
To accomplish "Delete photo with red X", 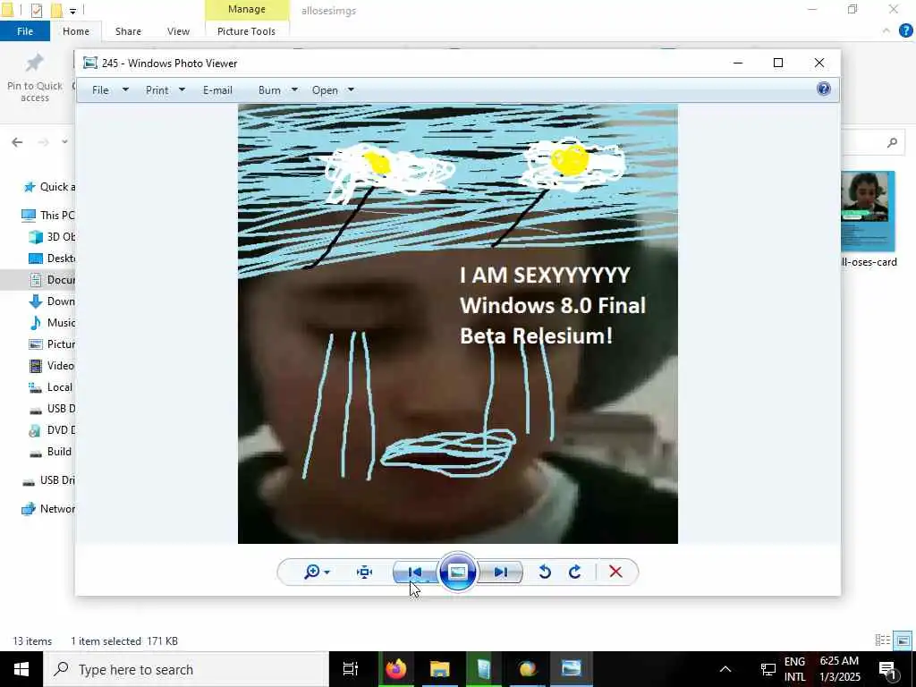I will point(615,572).
